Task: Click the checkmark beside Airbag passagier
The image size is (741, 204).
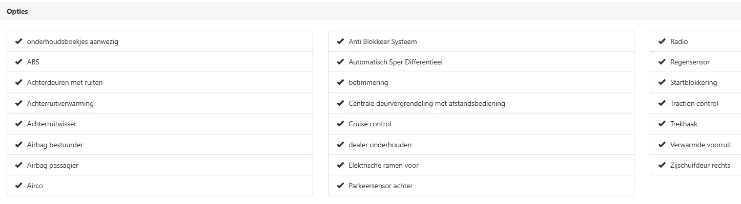Action: [x=19, y=165]
